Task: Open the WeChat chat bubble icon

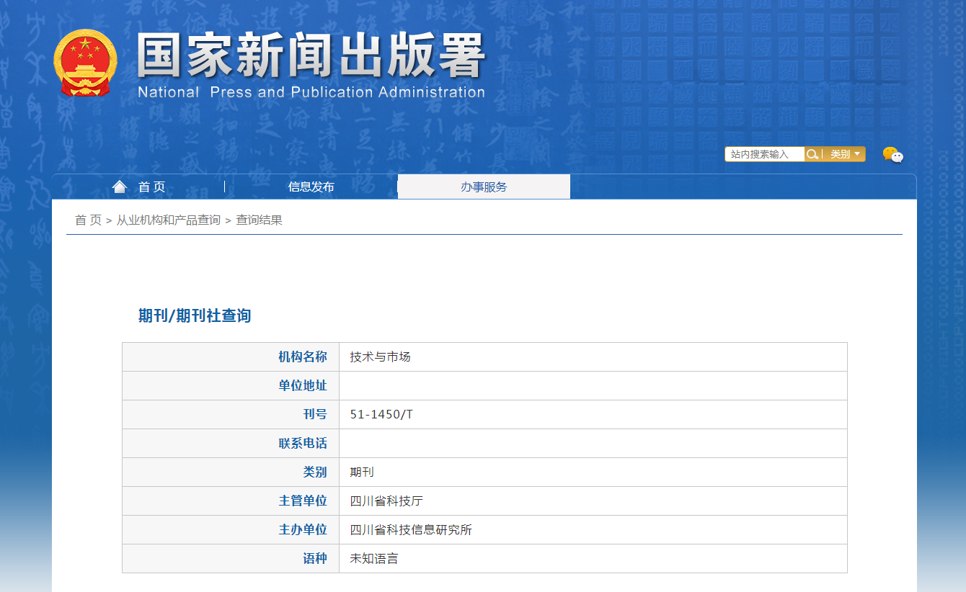Action: [x=892, y=155]
